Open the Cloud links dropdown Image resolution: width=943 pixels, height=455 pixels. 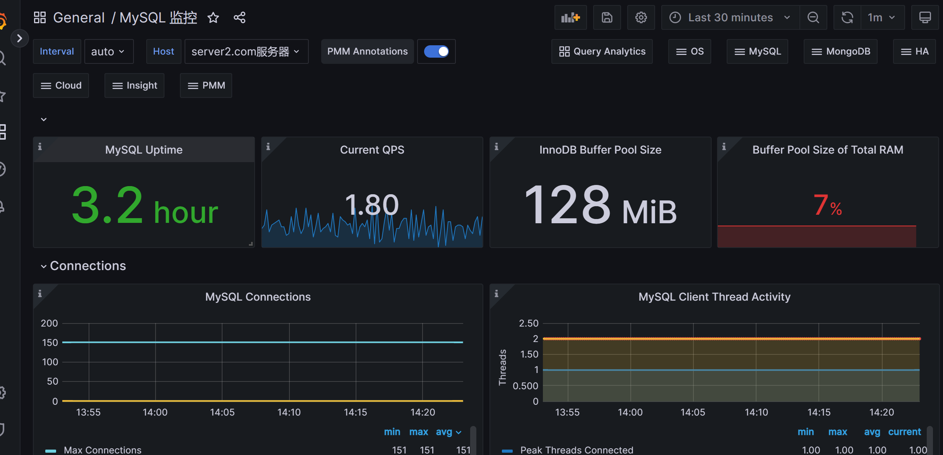(x=61, y=86)
